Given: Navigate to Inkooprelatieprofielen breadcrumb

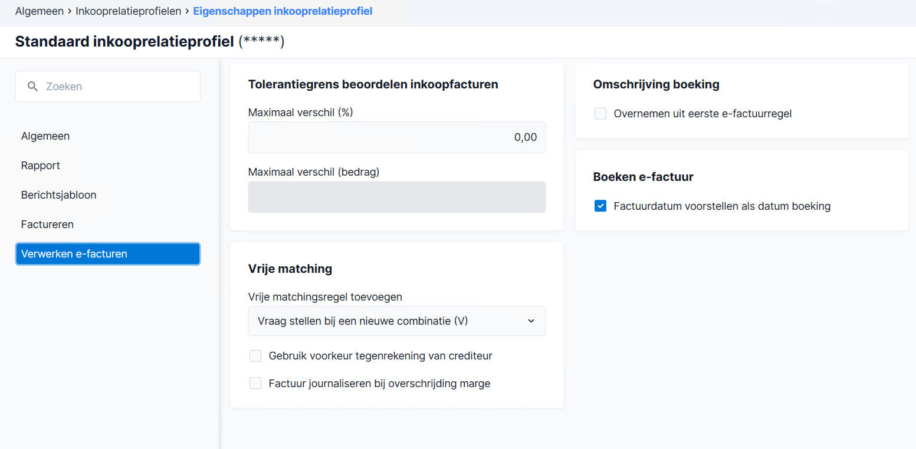Looking at the screenshot, I should [x=128, y=11].
